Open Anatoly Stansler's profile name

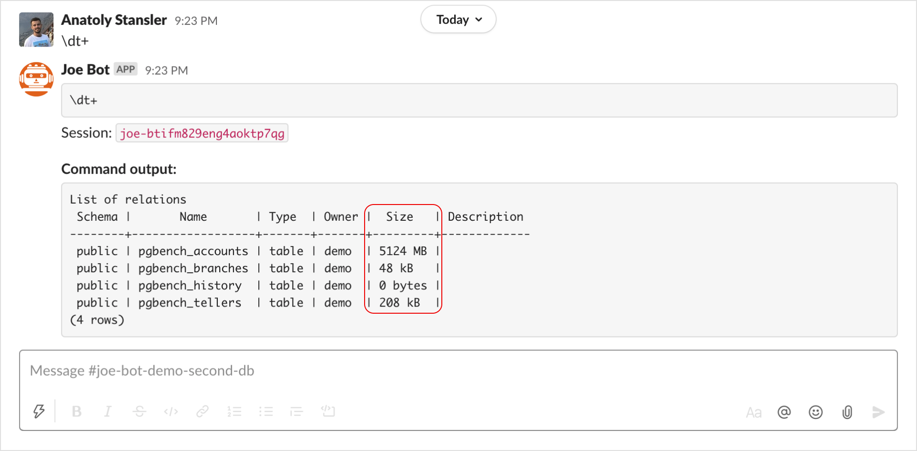click(113, 20)
